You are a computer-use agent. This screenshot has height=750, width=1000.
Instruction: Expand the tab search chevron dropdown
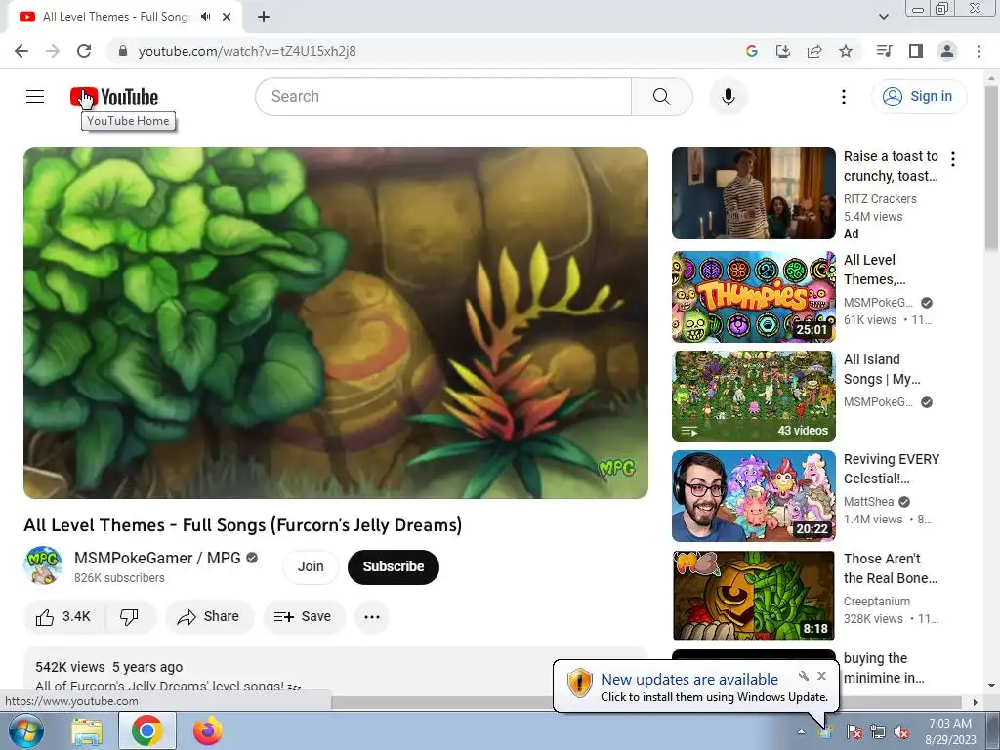[883, 17]
